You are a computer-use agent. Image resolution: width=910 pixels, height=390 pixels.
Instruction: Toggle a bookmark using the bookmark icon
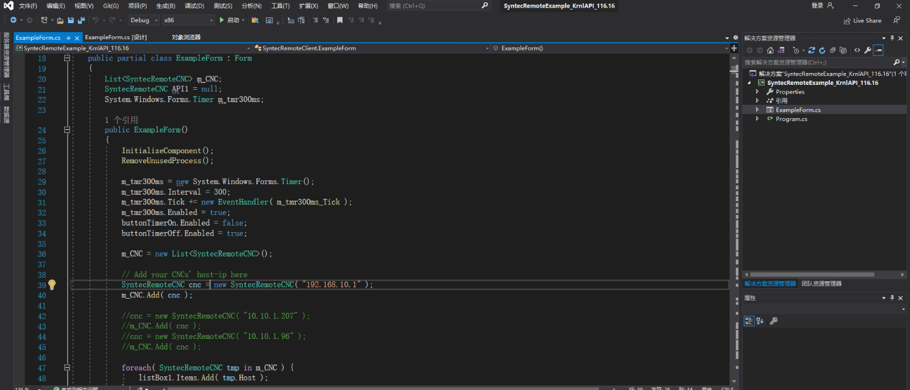point(340,20)
